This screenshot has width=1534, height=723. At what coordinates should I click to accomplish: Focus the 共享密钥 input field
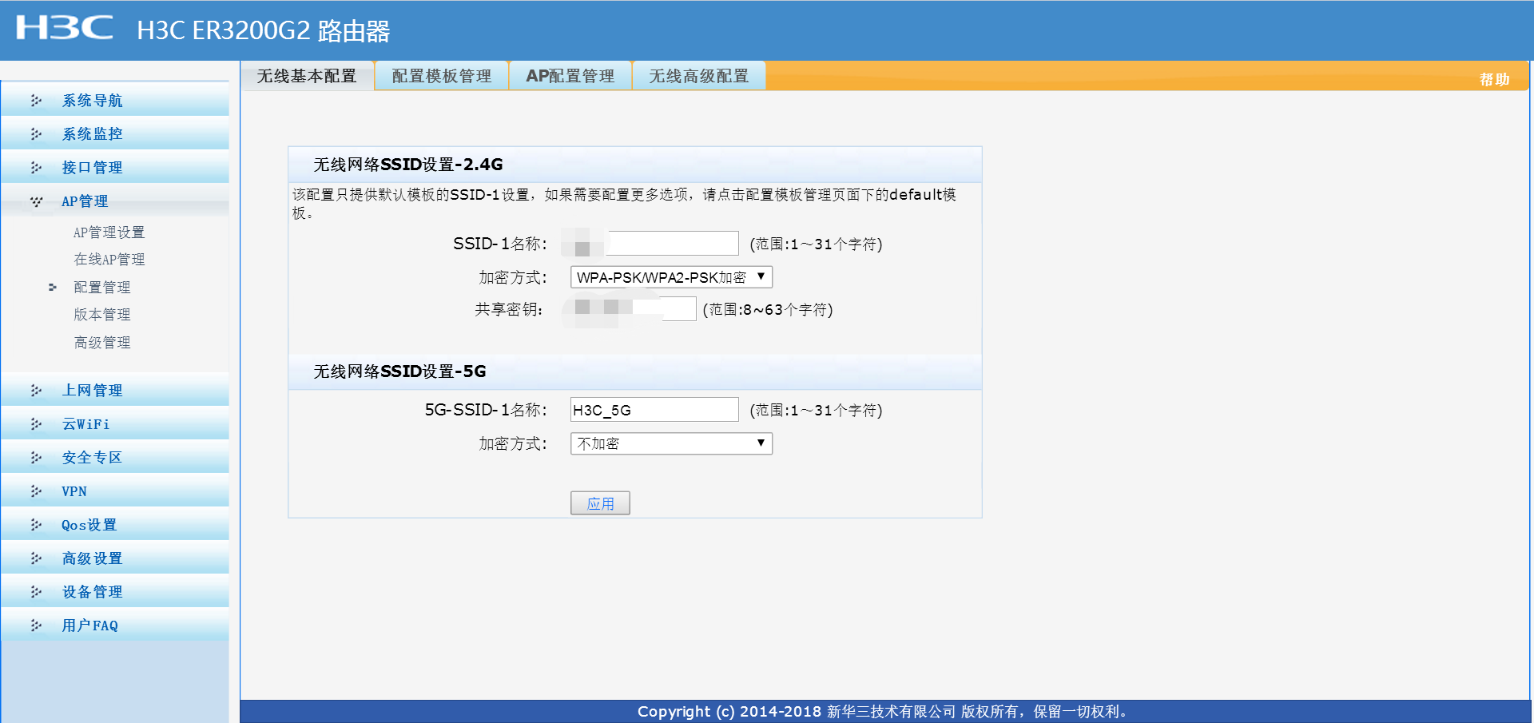coord(633,309)
